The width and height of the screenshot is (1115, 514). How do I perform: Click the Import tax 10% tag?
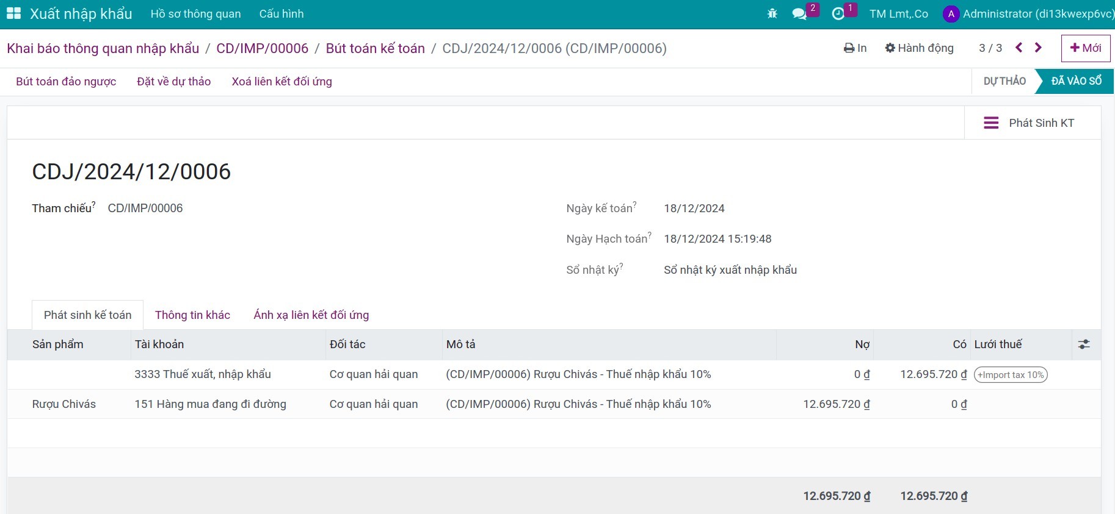(x=1011, y=375)
